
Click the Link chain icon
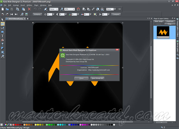[x=93, y=9]
